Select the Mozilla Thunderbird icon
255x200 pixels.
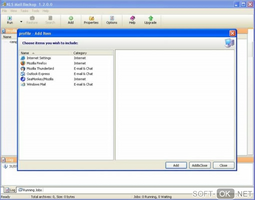tap(23, 69)
